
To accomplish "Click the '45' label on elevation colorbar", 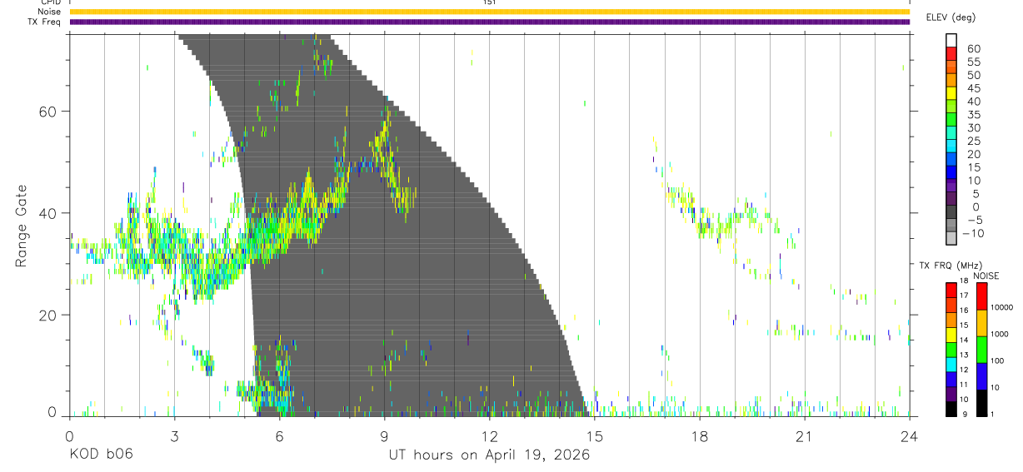I will coord(974,88).
